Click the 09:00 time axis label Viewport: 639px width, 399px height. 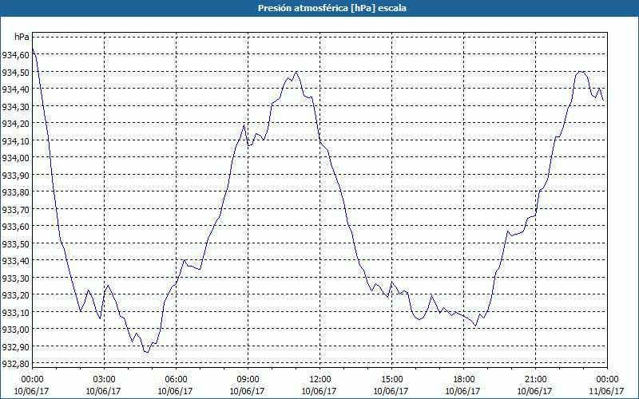coord(248,380)
